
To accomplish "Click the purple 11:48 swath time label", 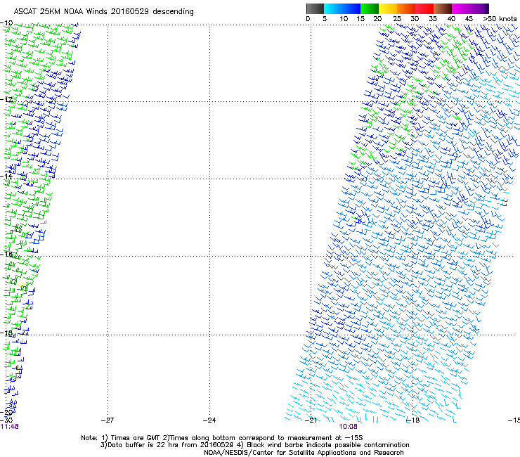I will [9, 427].
